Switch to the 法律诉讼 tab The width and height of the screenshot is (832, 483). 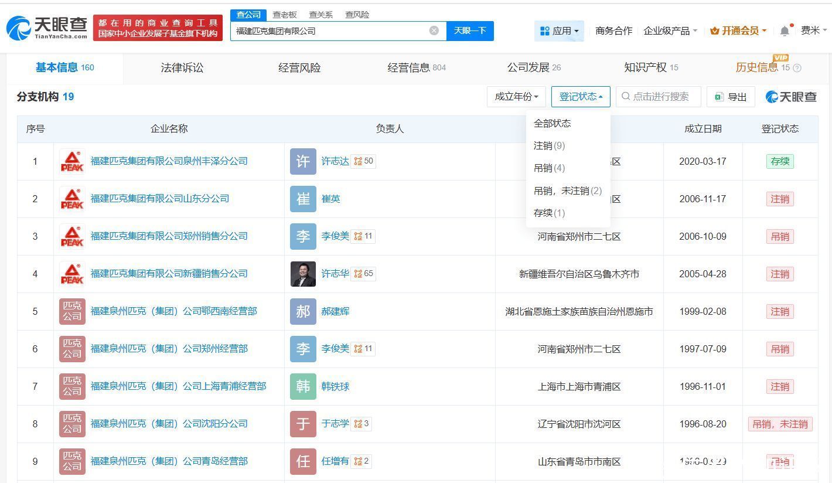182,68
